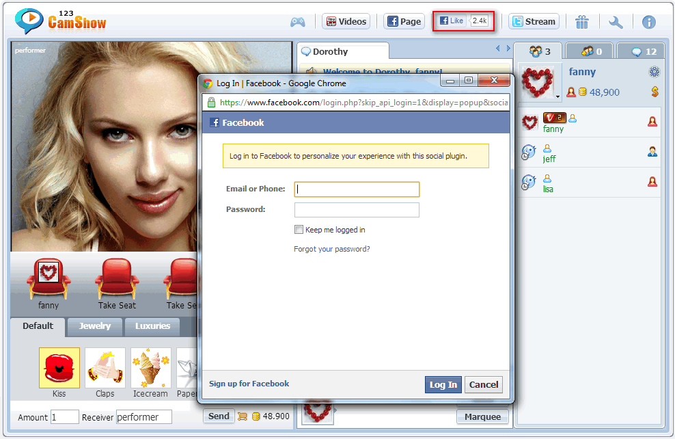Click the Log In button
Screen dimensions: 675x439
[x=443, y=385]
